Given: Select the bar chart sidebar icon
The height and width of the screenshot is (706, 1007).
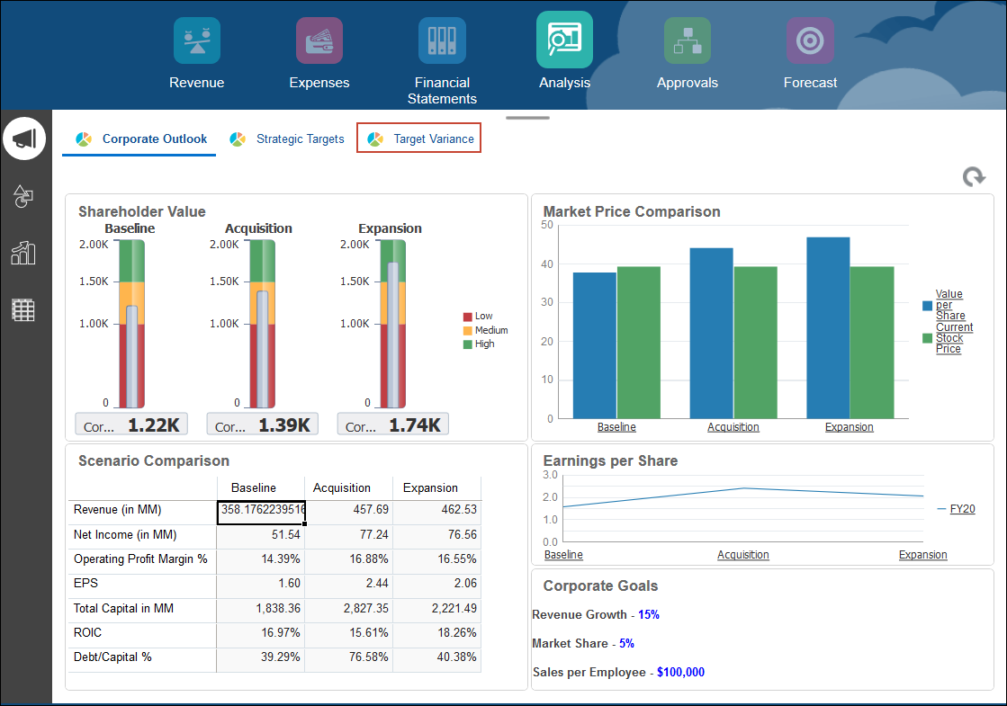Looking at the screenshot, I should 24,254.
